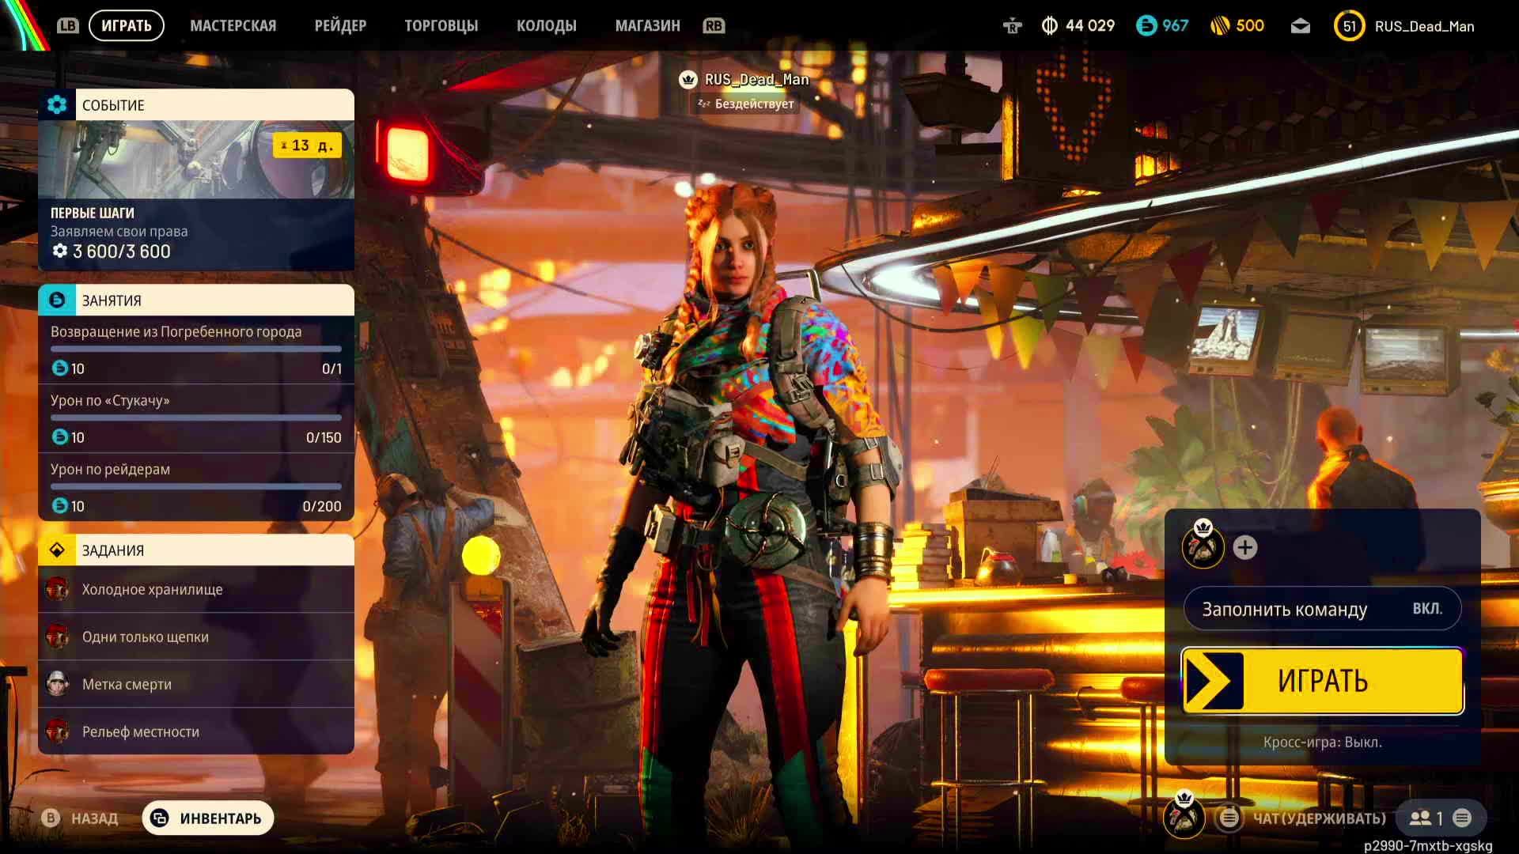Click the blue 967 tokens currency icon

point(1146,26)
